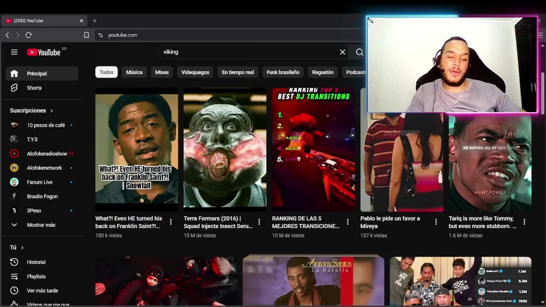Expand the Tú section header

tap(17, 247)
